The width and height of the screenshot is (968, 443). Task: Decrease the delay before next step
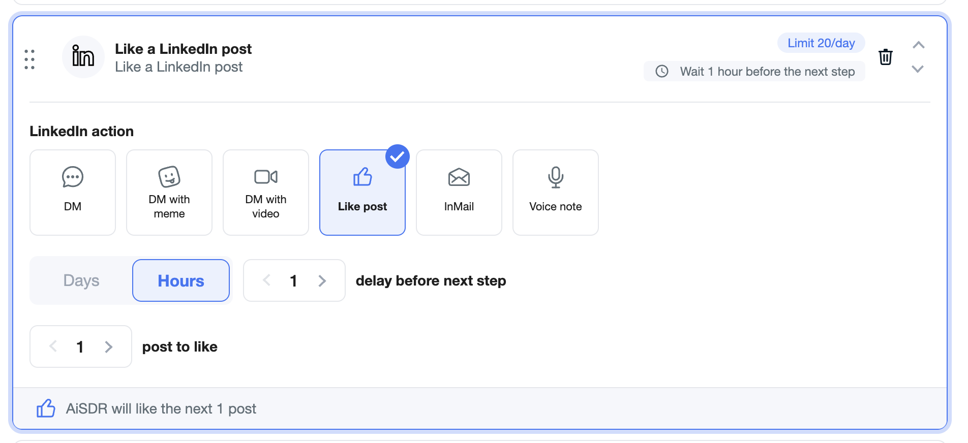pos(266,280)
